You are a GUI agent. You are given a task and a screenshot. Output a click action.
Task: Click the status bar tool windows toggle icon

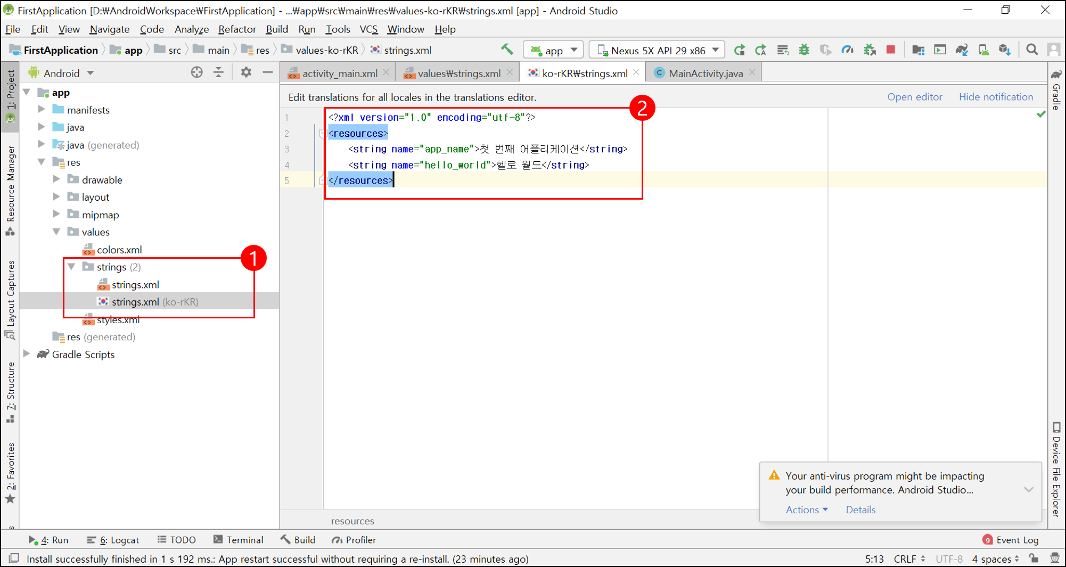click(x=14, y=558)
